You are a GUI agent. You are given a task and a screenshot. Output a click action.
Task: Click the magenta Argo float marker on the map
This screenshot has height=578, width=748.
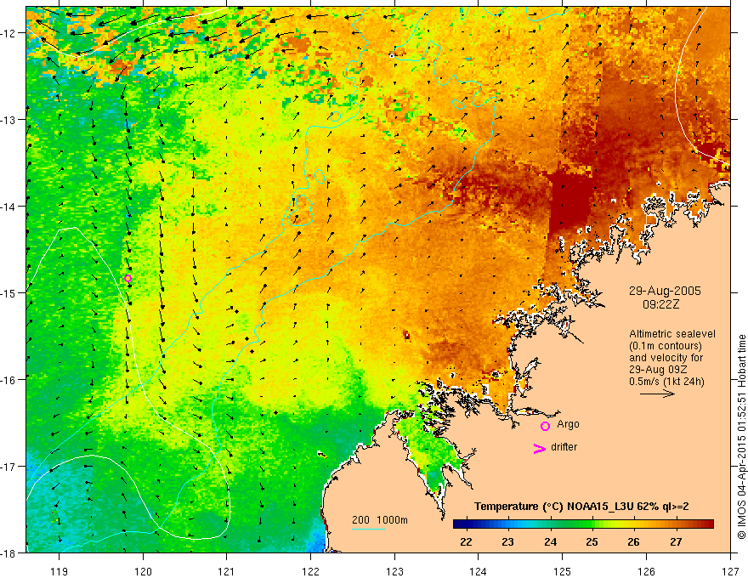click(x=127, y=279)
